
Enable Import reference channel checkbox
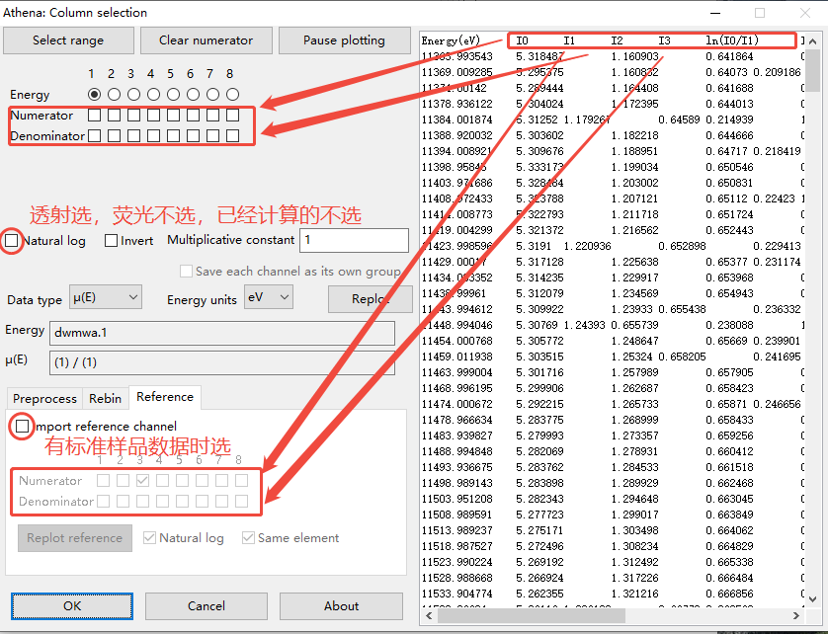(x=23, y=426)
